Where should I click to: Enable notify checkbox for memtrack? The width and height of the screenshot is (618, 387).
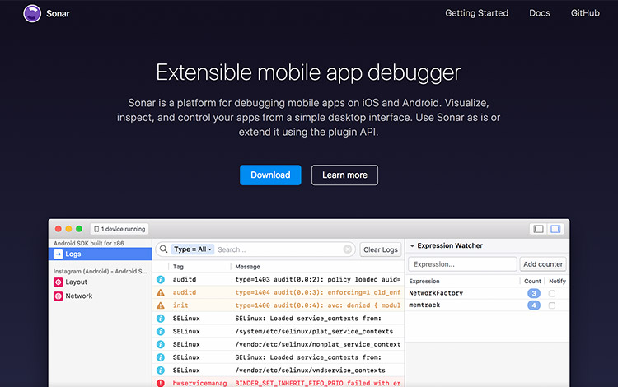(x=552, y=305)
